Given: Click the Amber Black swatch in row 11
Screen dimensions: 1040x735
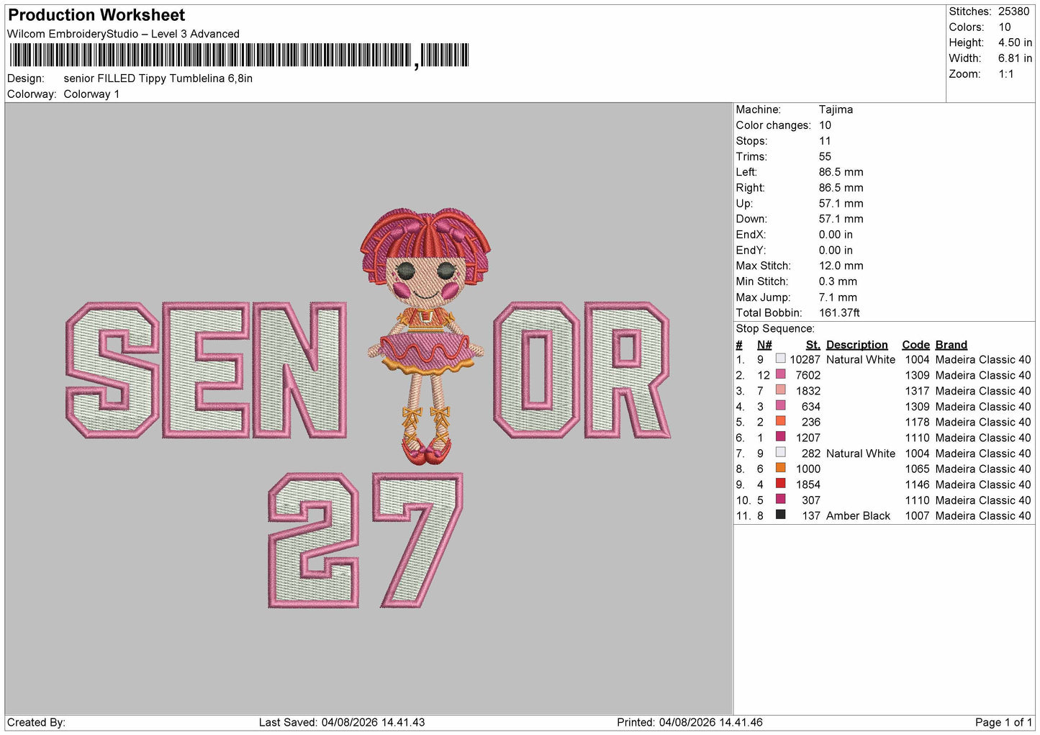Looking at the screenshot, I should click(x=780, y=515).
